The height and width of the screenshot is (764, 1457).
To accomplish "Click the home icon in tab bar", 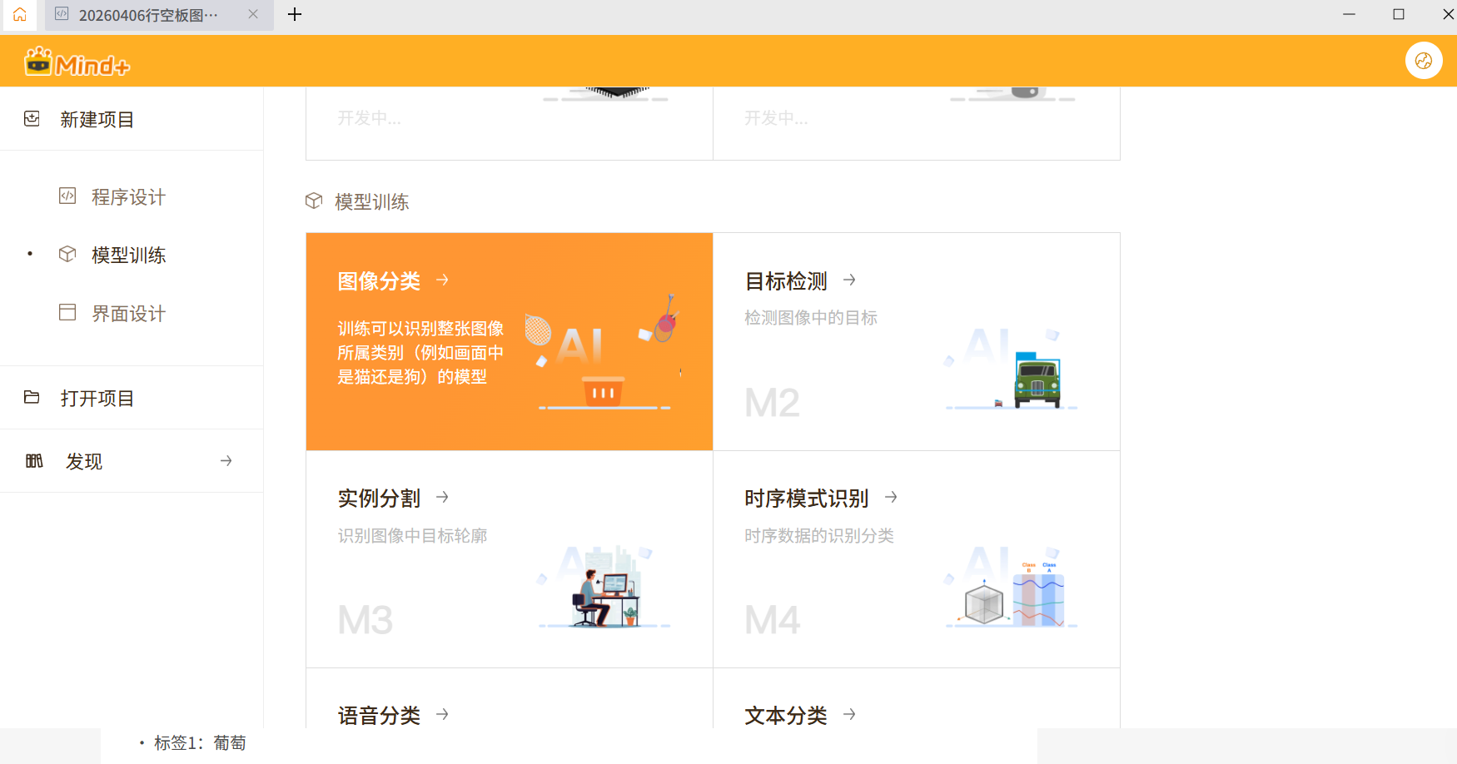I will pos(20,14).
